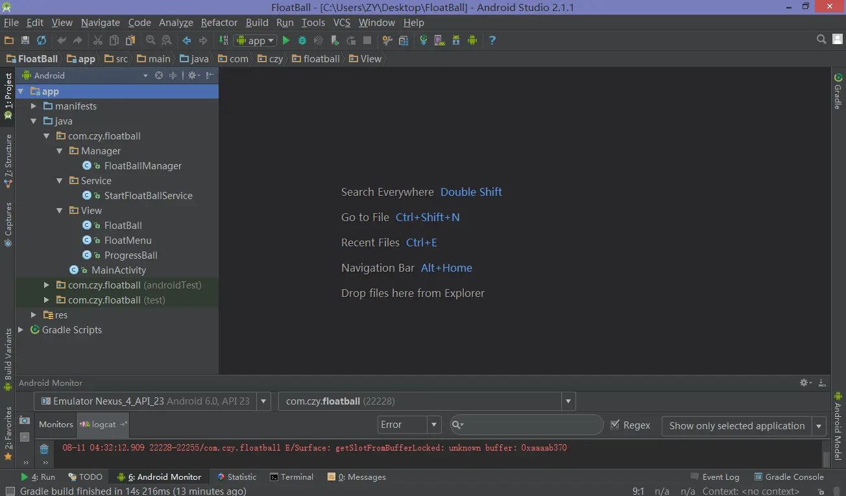Open the TODO tool window
The image size is (846, 496).
tap(84, 477)
